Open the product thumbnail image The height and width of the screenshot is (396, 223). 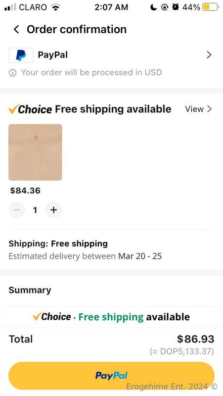click(35, 152)
